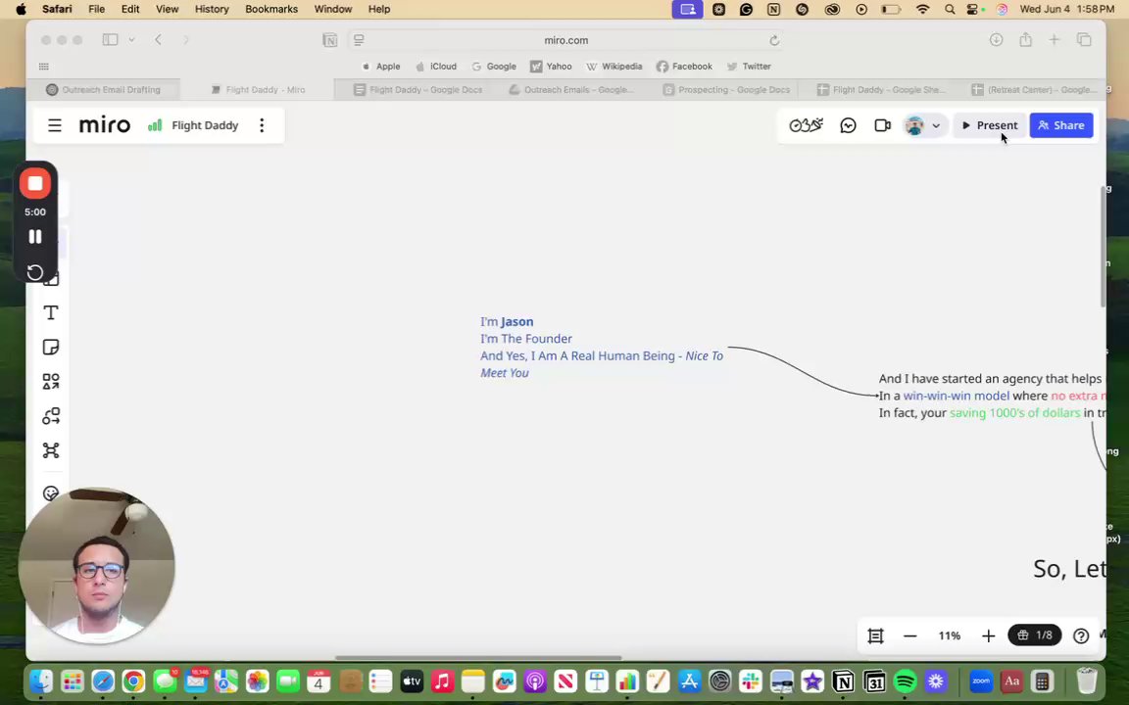Open the Shapes and lines tool
This screenshot has width=1129, height=705.
coord(50,381)
